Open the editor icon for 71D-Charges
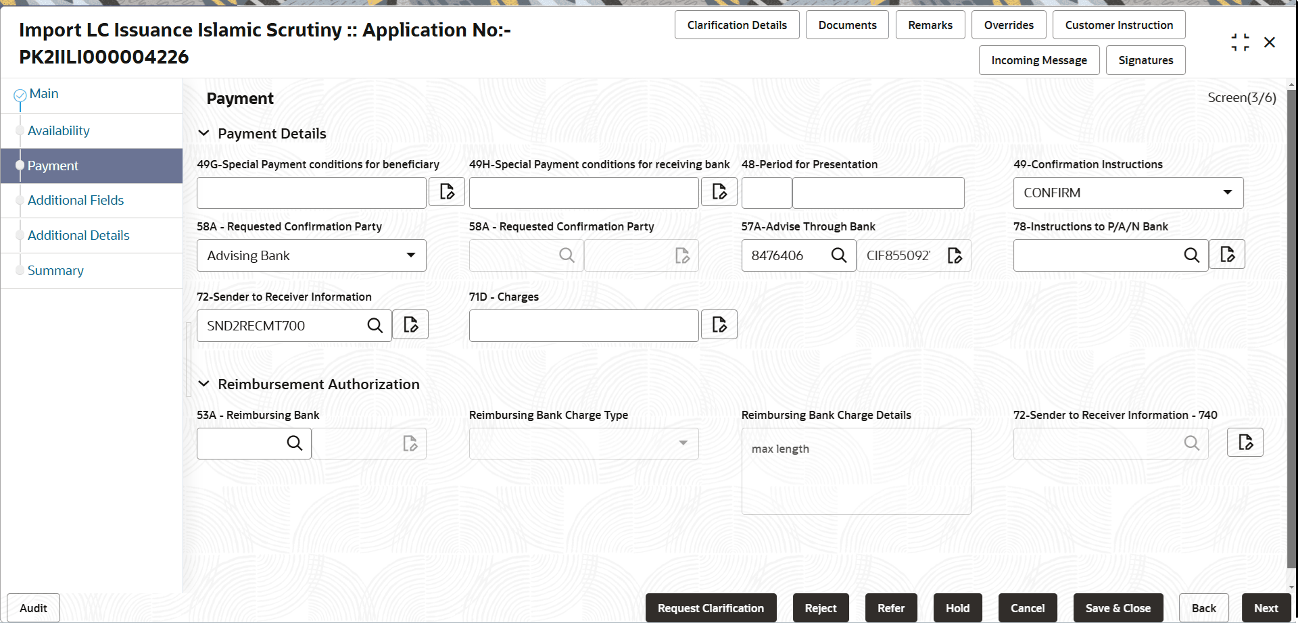The image size is (1298, 623). coord(719,324)
